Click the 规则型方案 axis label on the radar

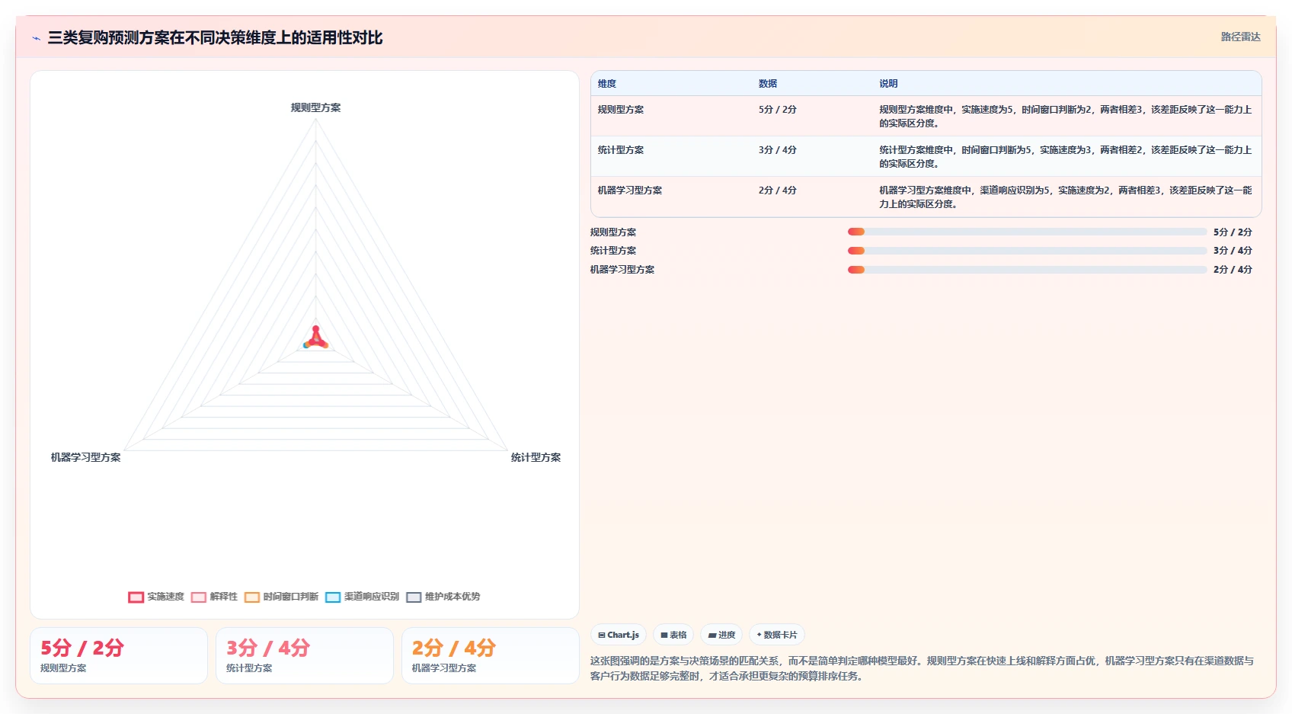click(x=315, y=107)
